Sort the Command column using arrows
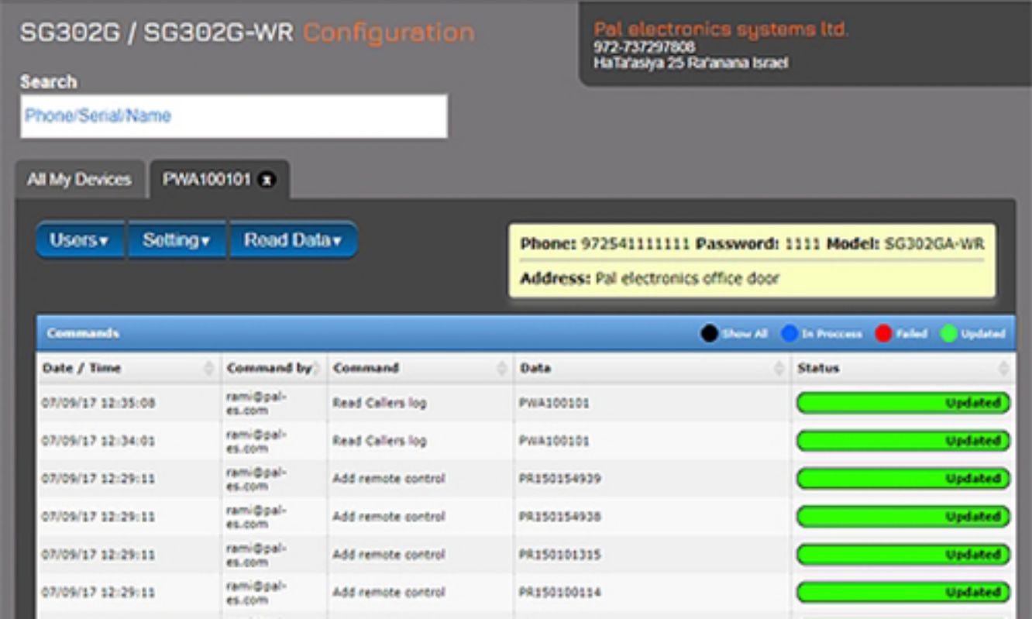The width and height of the screenshot is (1032, 619). tap(501, 369)
